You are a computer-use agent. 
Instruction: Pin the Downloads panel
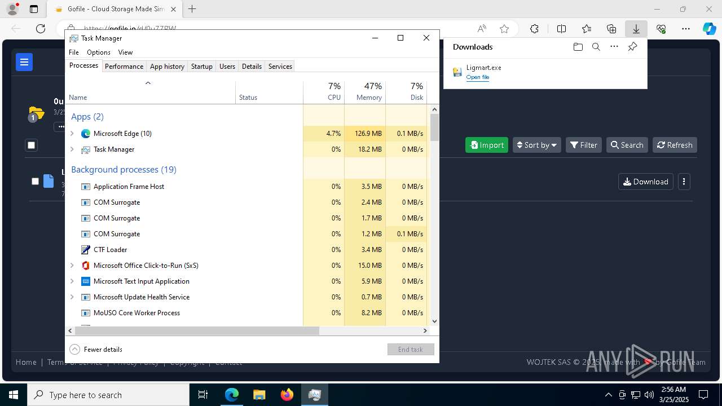click(x=632, y=47)
